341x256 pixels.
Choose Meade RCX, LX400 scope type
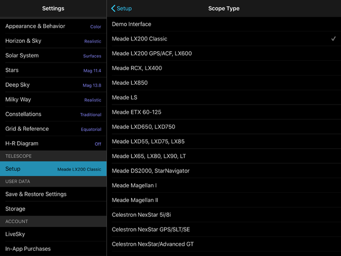(224, 68)
